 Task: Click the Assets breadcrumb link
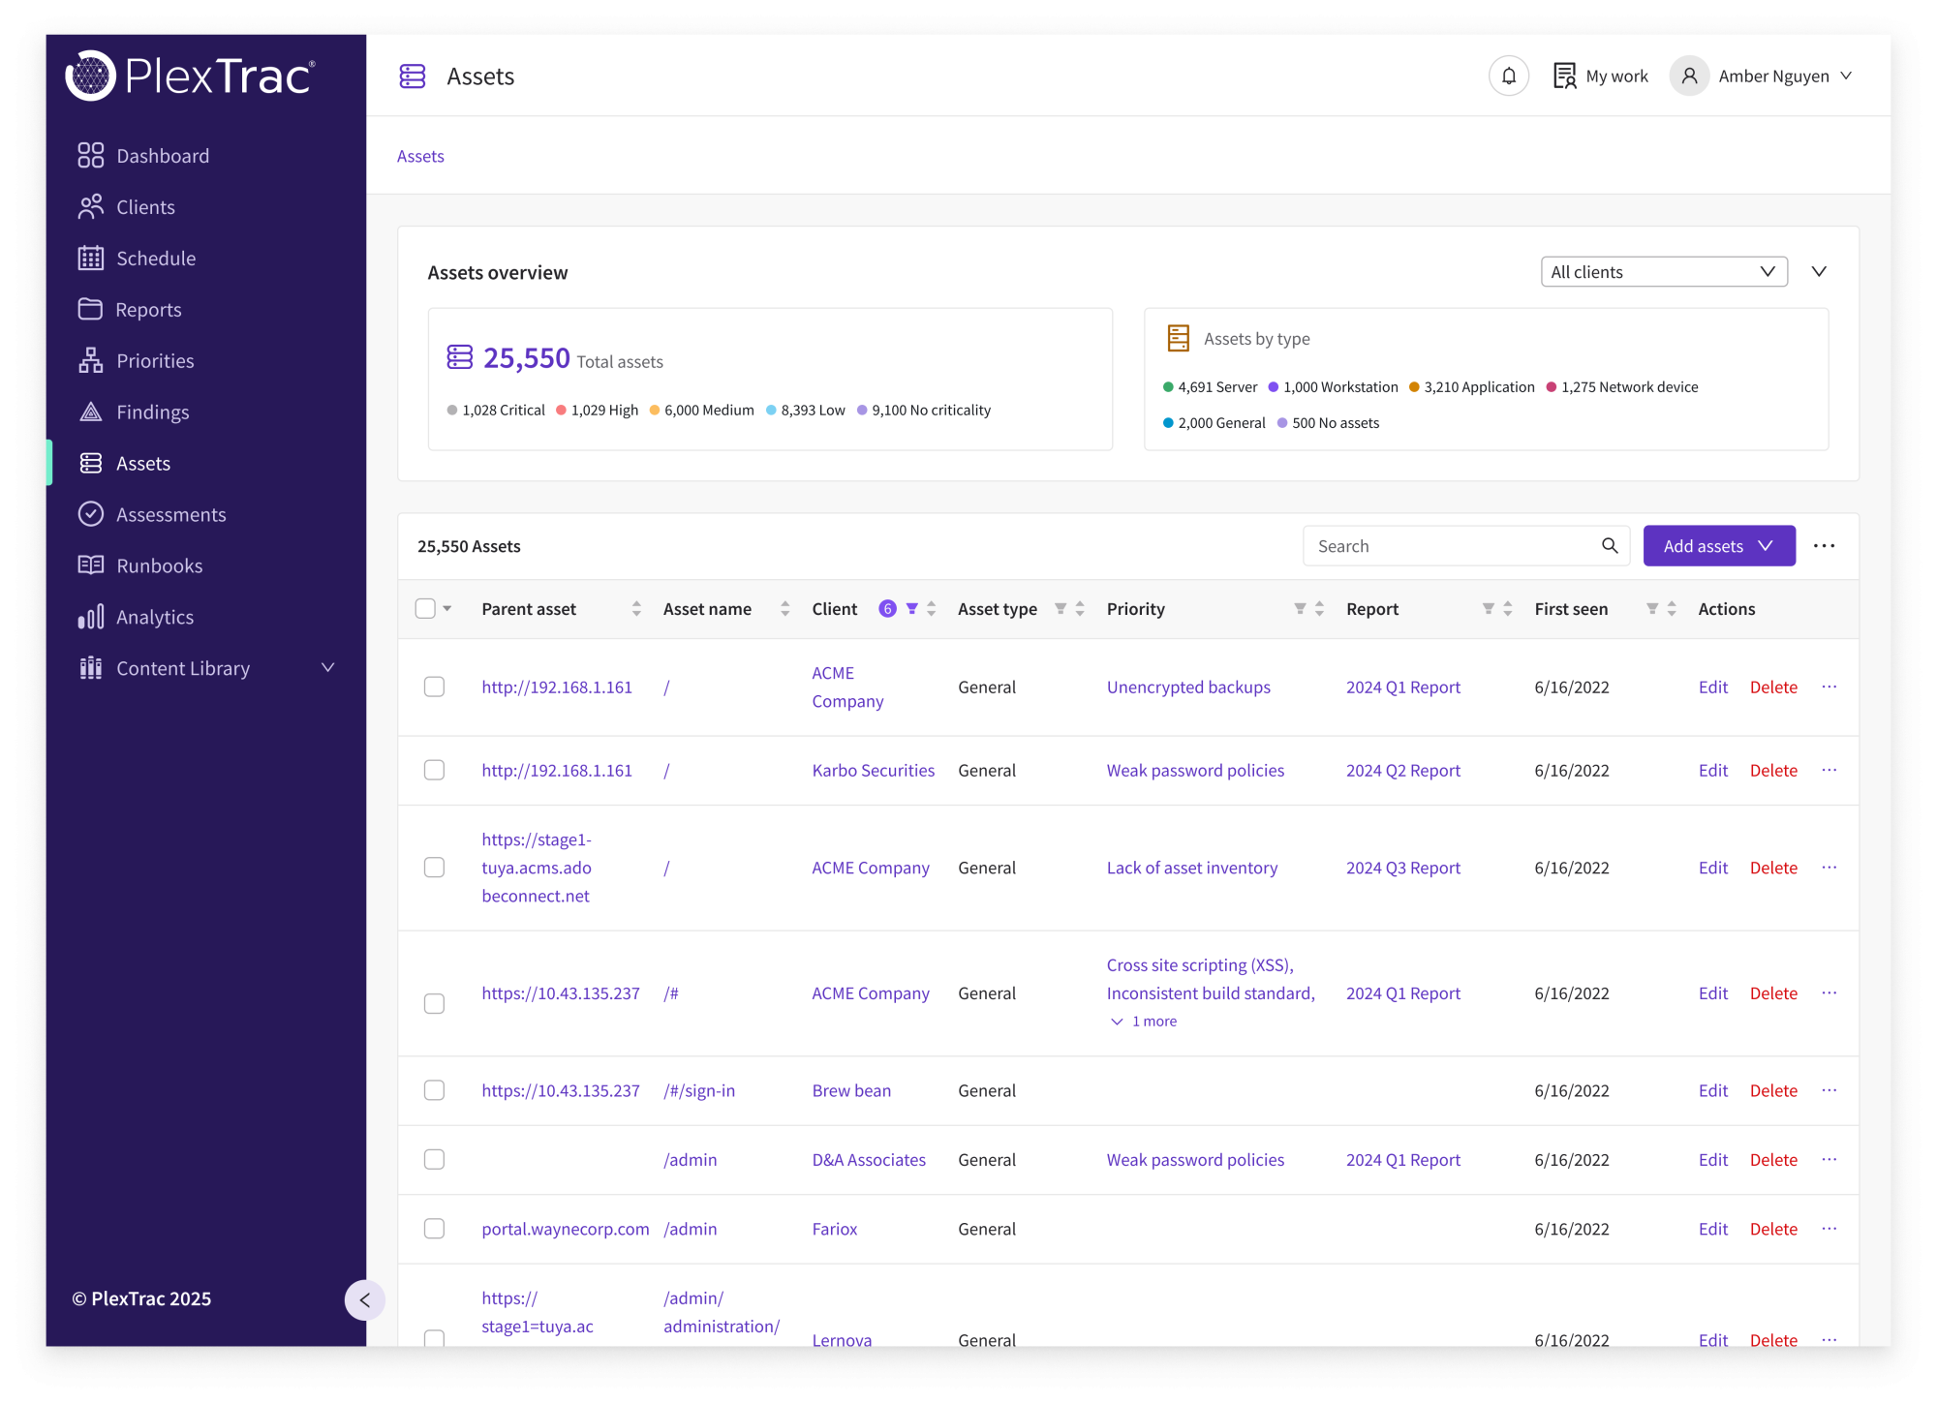point(420,156)
